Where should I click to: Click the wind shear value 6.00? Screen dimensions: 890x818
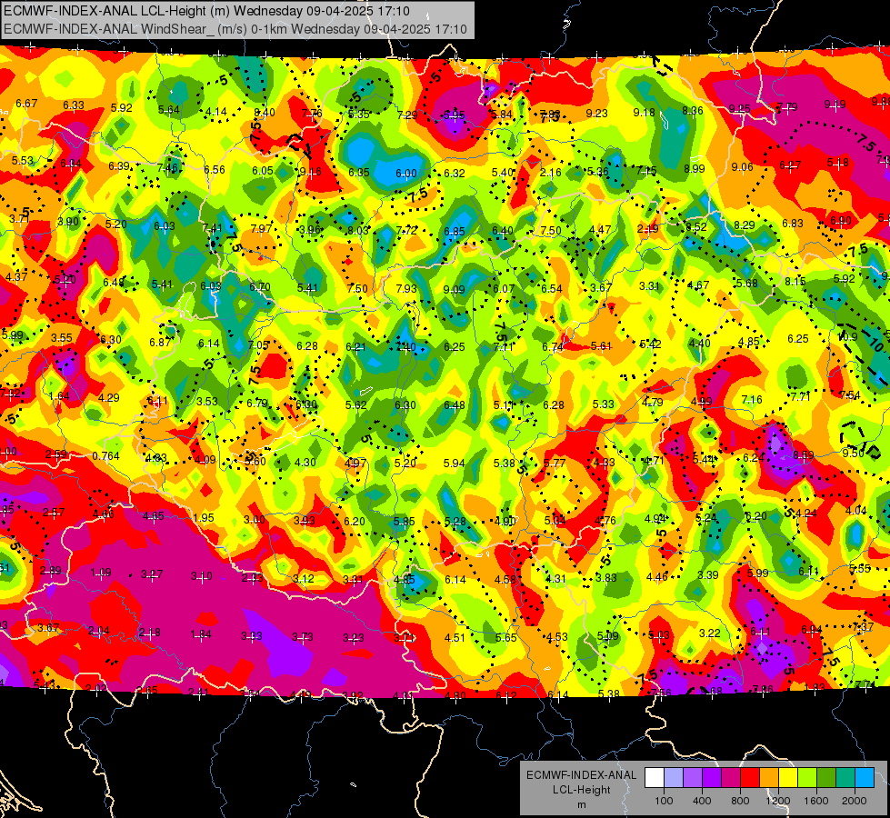405,173
